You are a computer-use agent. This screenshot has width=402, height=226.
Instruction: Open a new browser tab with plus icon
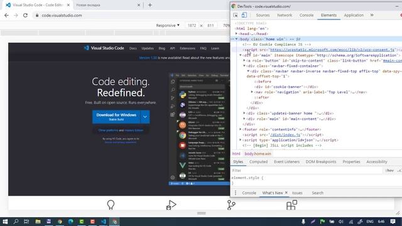click(150, 5)
